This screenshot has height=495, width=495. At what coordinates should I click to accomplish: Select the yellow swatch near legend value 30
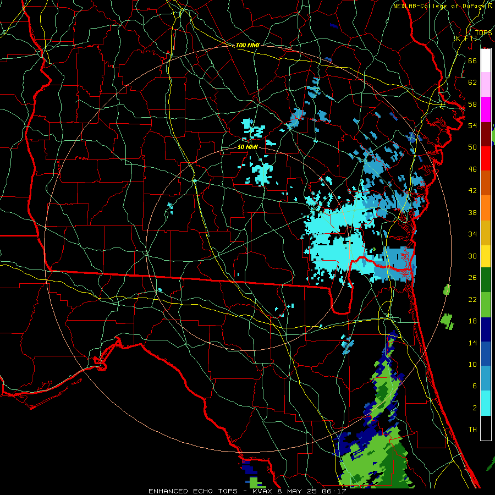pos(486,256)
